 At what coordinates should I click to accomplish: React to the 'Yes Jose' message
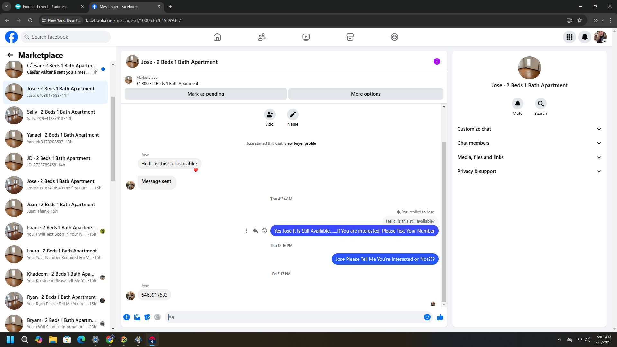(x=264, y=231)
